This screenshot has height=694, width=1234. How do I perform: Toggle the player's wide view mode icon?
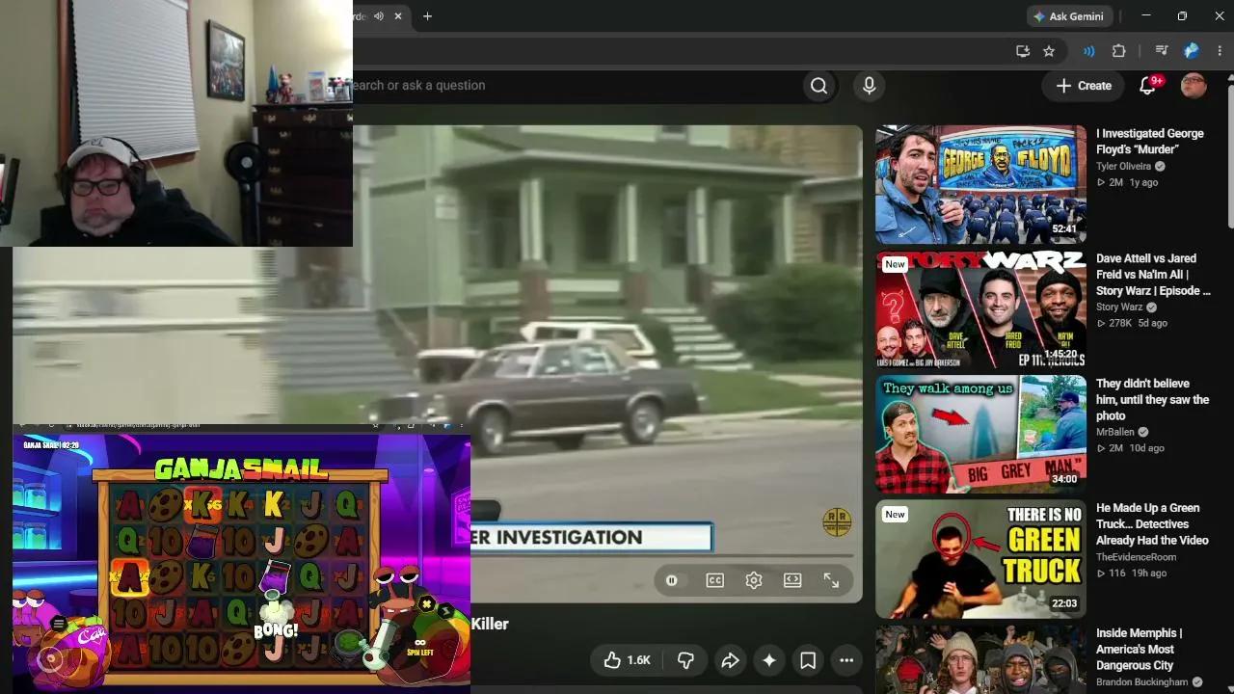[792, 580]
